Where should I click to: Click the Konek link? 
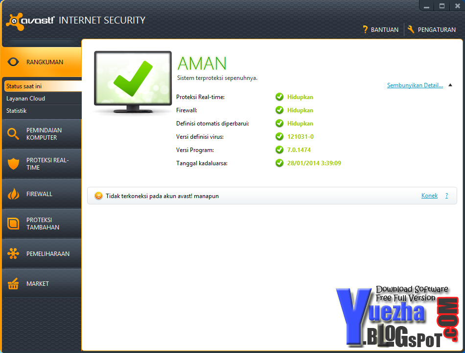[x=429, y=196]
